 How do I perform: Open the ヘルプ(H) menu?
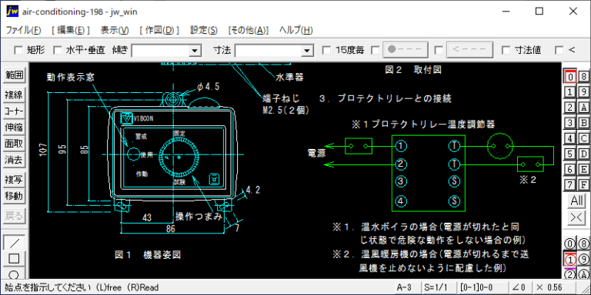295,31
